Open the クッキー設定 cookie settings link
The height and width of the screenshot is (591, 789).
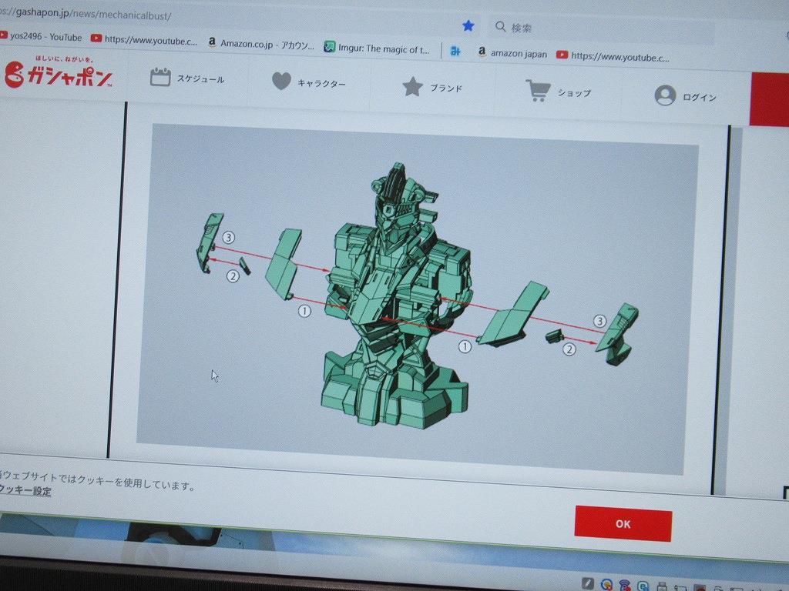pos(25,490)
